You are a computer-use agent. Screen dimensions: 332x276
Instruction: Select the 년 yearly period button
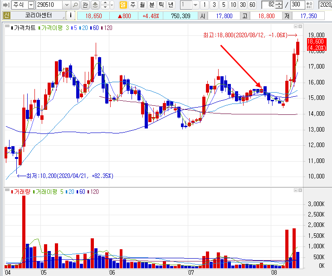tap(171, 5)
